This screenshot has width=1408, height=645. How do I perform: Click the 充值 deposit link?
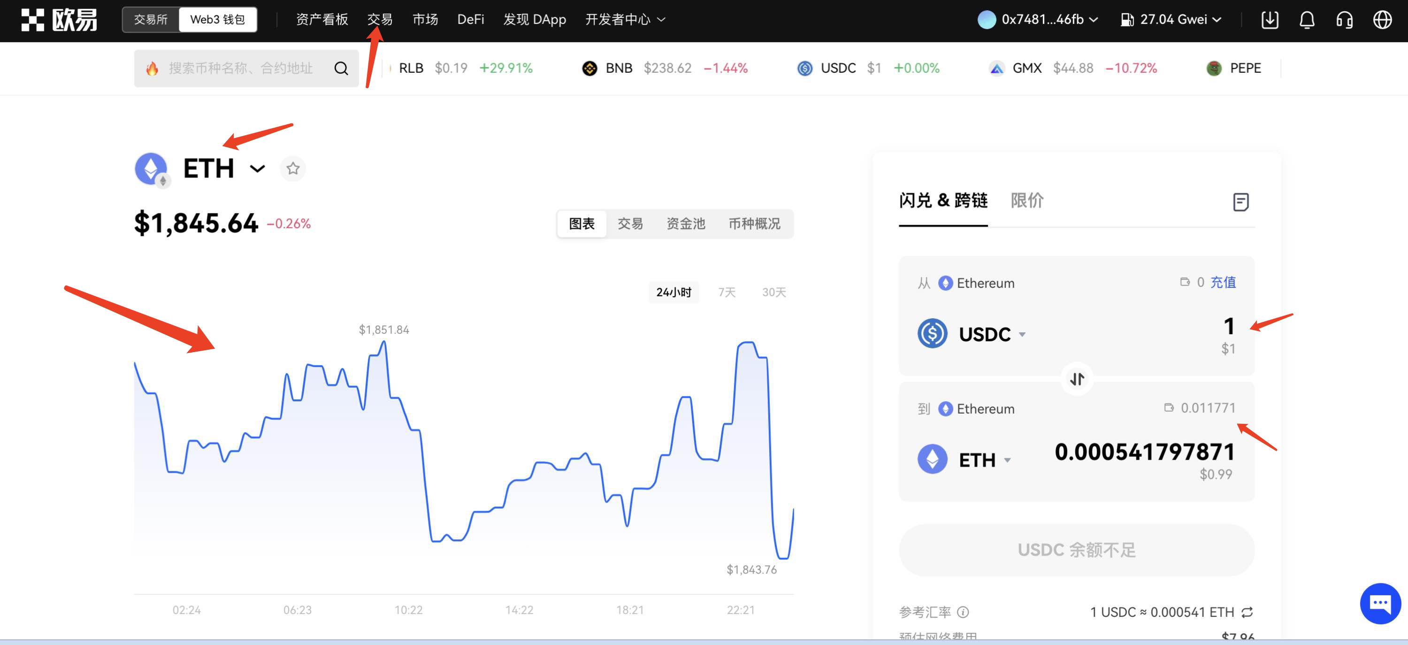pos(1223,282)
